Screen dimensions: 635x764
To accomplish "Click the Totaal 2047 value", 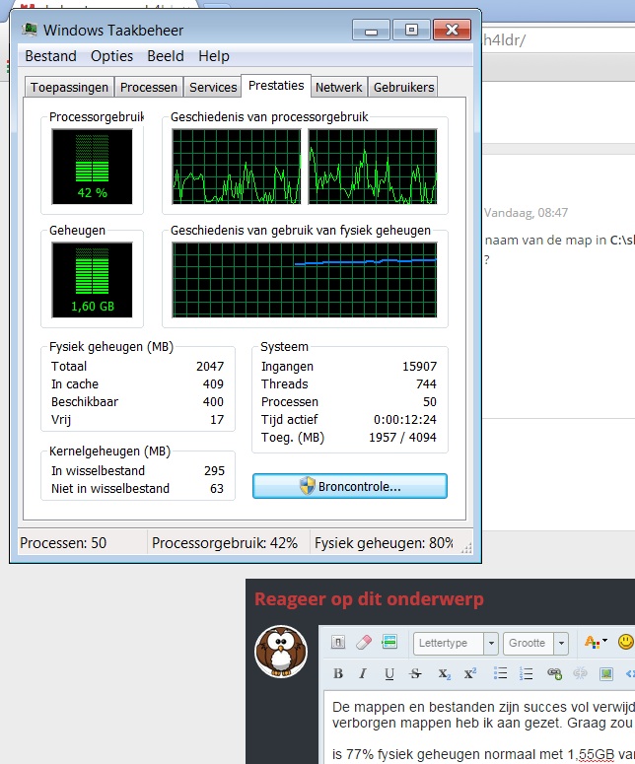I will (x=210, y=367).
